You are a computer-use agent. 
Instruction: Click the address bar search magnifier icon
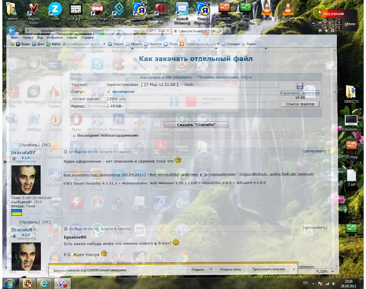click(x=151, y=31)
